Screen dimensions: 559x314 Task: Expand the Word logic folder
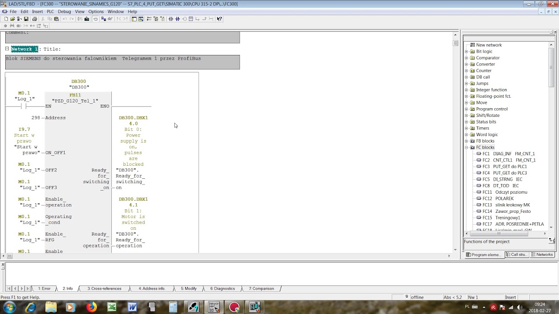tap(466, 135)
